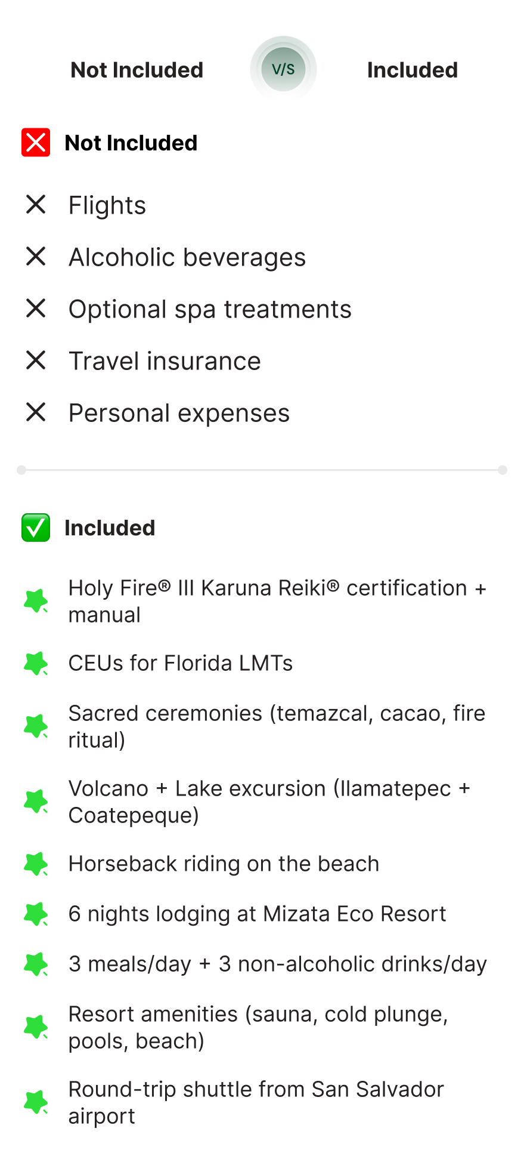Click the left dot of divider line

click(x=21, y=470)
